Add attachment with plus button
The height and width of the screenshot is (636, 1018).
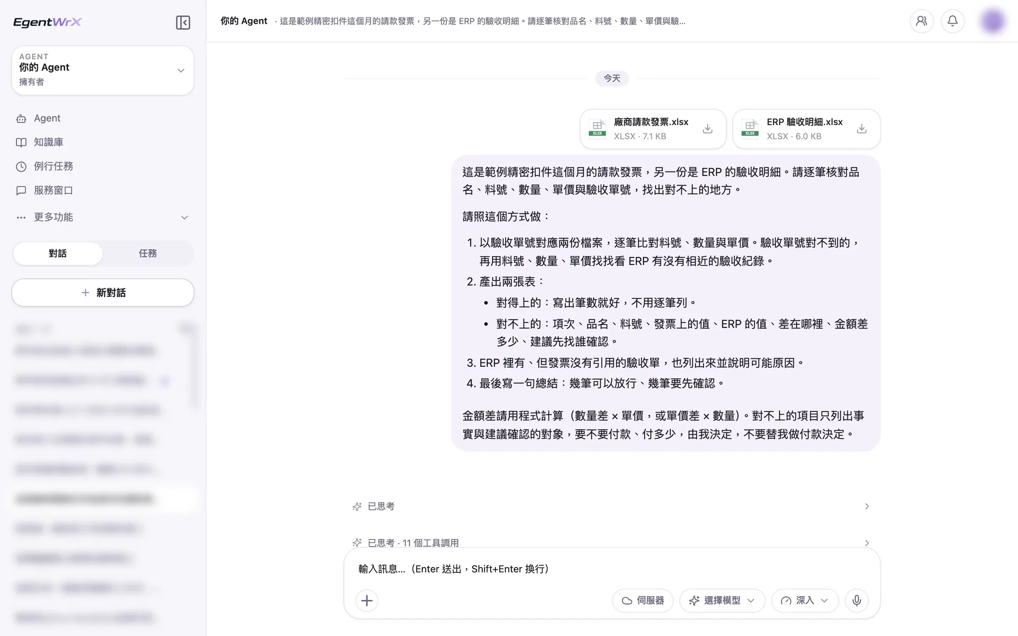[x=367, y=600]
